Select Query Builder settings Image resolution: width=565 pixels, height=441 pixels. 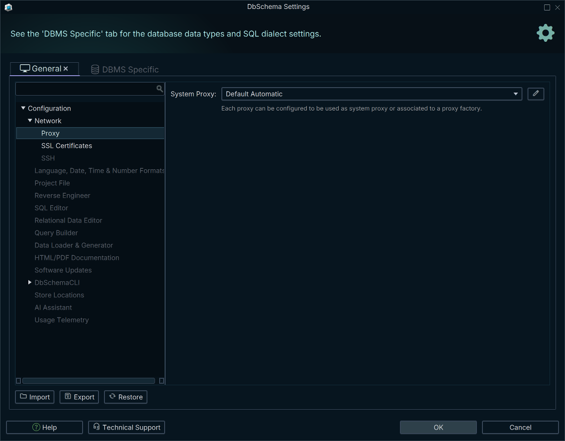pyautogui.click(x=56, y=232)
